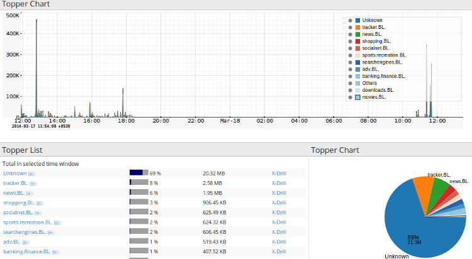Click the red spike near 18:00
Viewport: 472px width, 259px height.
point(123,104)
